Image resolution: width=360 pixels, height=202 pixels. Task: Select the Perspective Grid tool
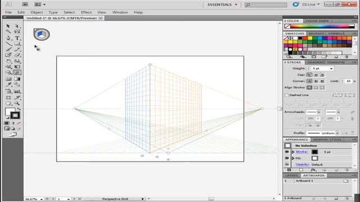[17, 72]
